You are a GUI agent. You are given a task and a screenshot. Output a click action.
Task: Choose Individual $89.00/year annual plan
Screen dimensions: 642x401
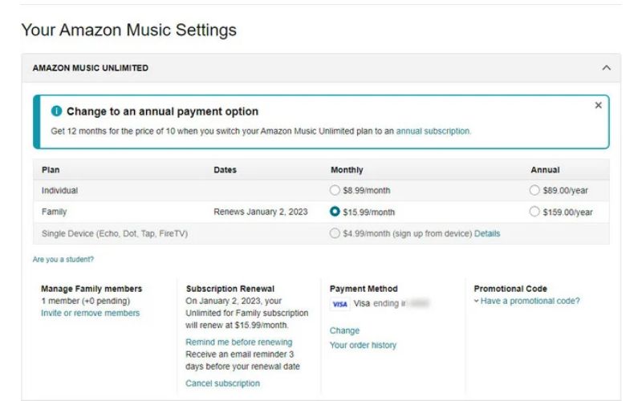(x=534, y=191)
